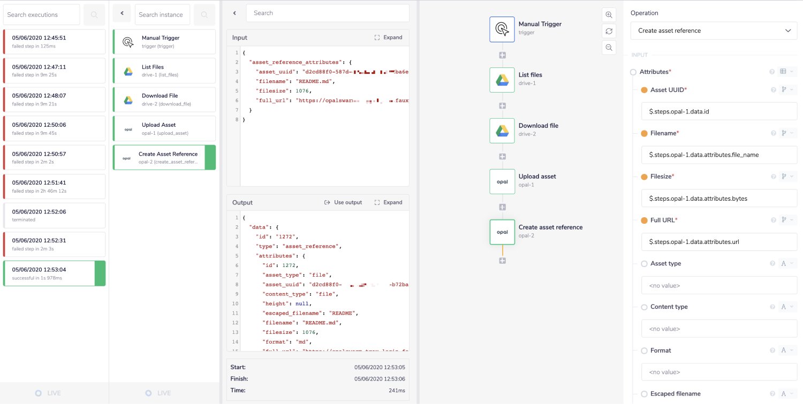Open the Download file node via its Drive icon

tap(502, 131)
